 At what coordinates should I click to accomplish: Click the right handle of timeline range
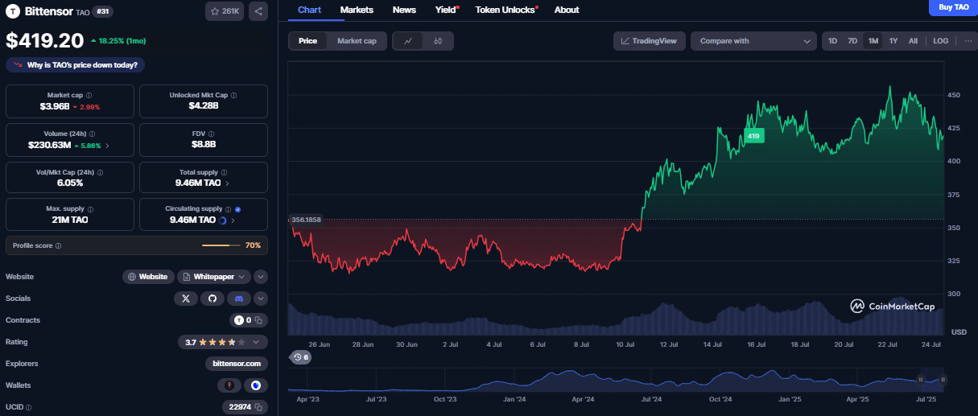(943, 380)
